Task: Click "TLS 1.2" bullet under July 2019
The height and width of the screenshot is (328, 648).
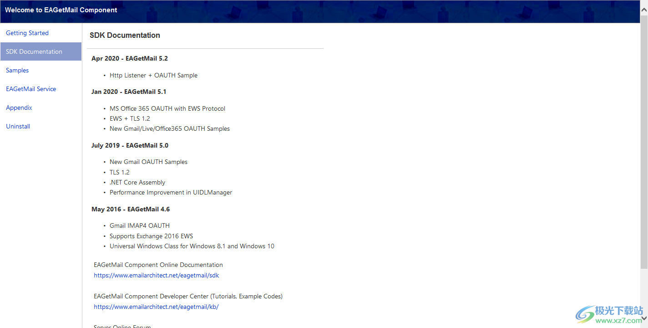Action: coord(120,172)
